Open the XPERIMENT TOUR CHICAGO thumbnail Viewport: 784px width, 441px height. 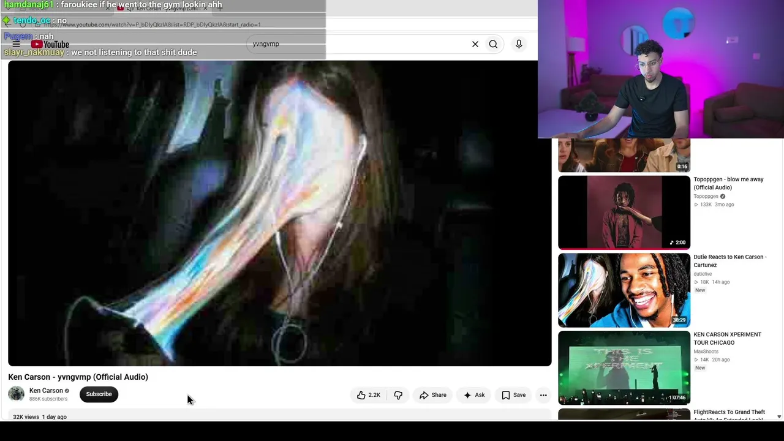(x=624, y=368)
